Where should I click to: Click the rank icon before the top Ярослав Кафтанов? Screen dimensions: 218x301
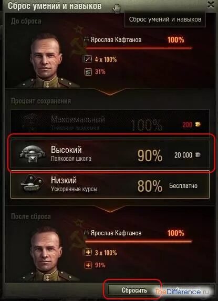(x=87, y=39)
